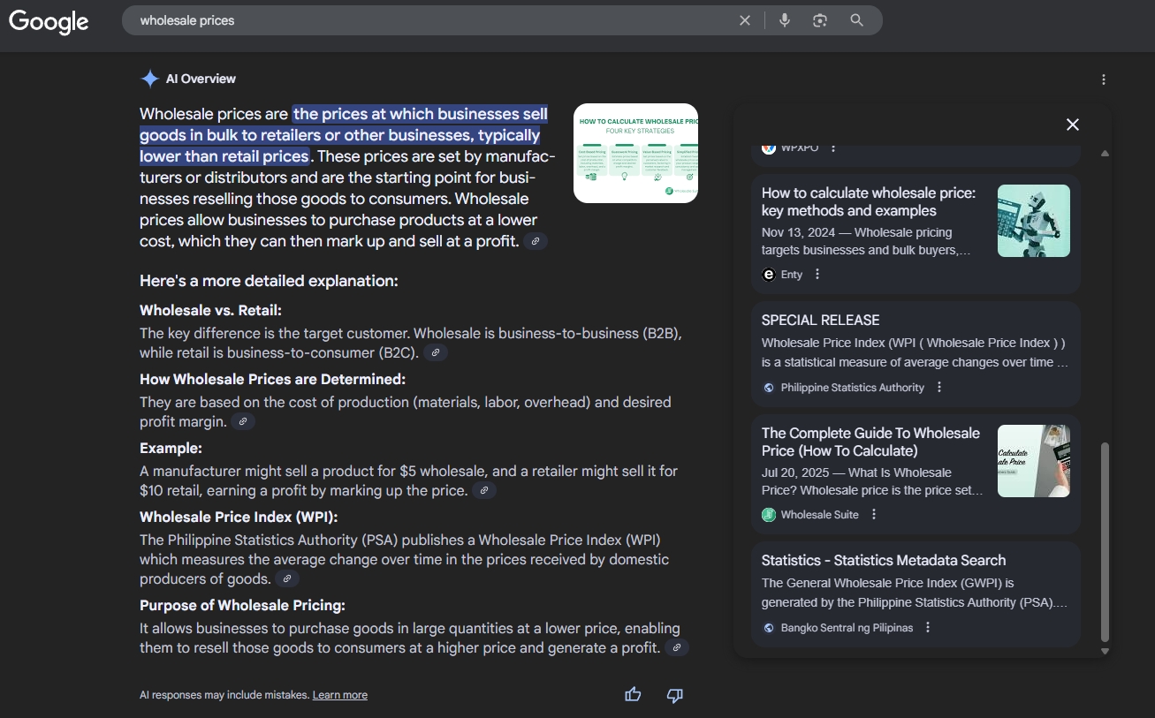Give thumbs up to AI Overview
1155x718 pixels.
(x=633, y=695)
